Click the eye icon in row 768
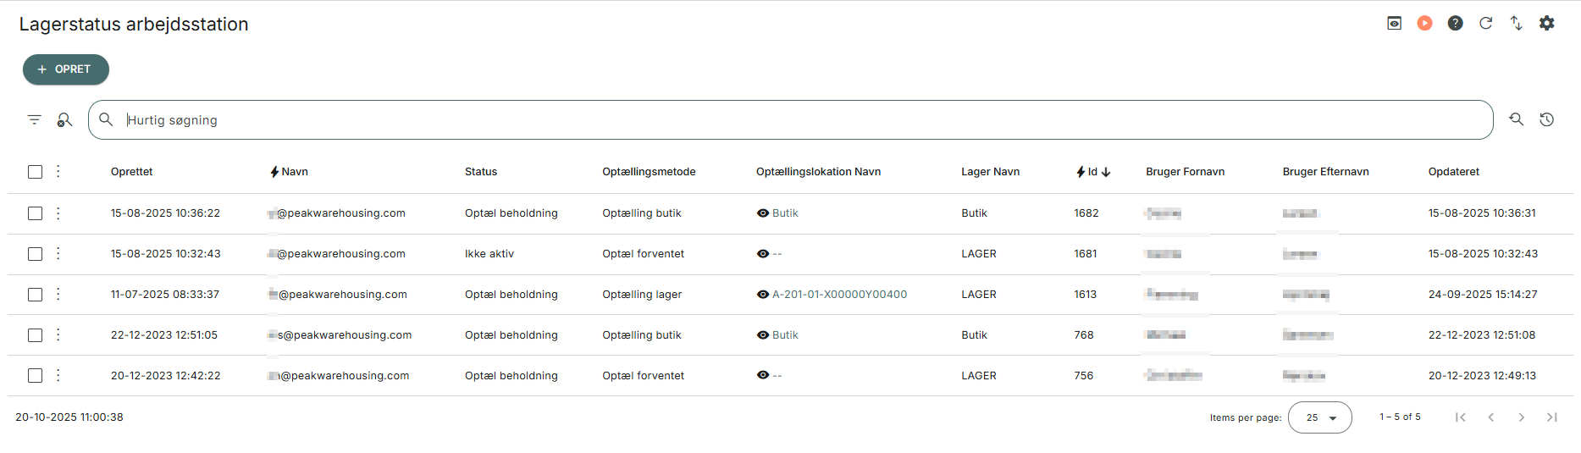Screen dimensions: 1581x453 [x=763, y=335]
